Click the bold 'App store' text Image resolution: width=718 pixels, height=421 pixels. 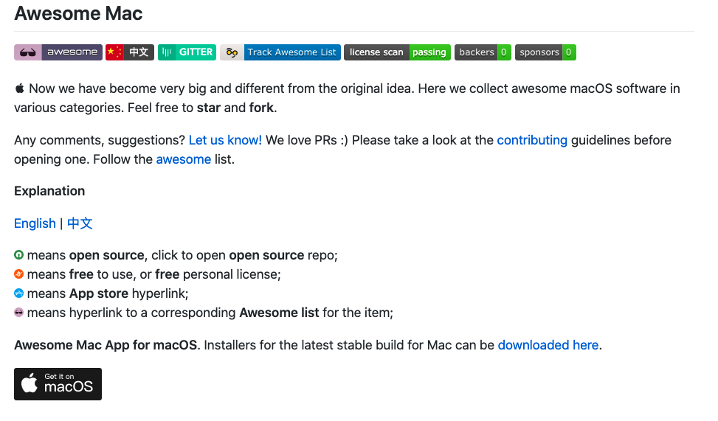[x=99, y=293]
